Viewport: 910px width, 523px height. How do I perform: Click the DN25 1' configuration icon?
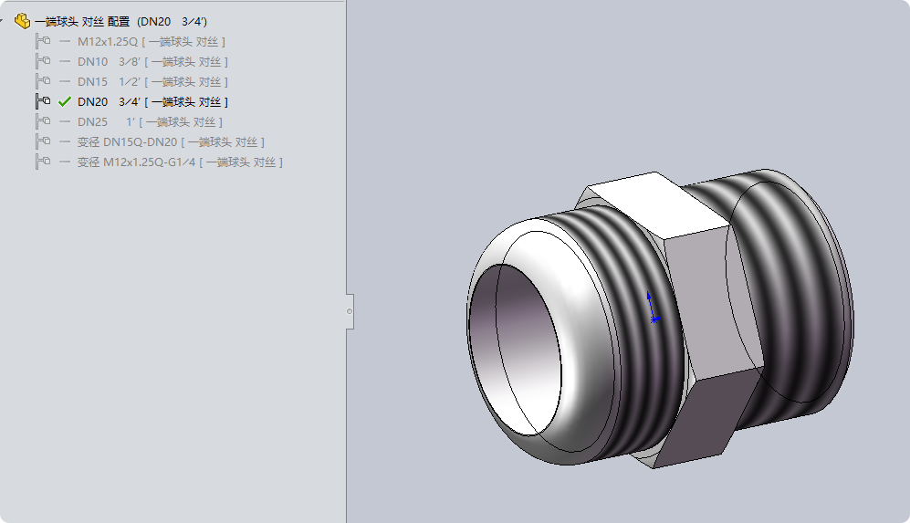43,121
